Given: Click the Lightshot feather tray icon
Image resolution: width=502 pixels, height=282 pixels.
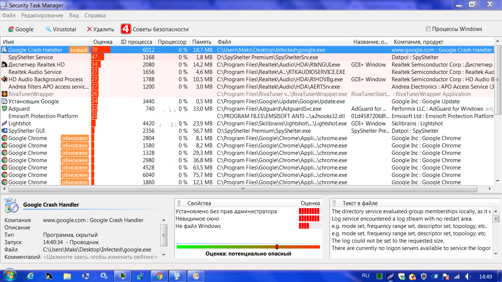Looking at the screenshot, I should 391,276.
